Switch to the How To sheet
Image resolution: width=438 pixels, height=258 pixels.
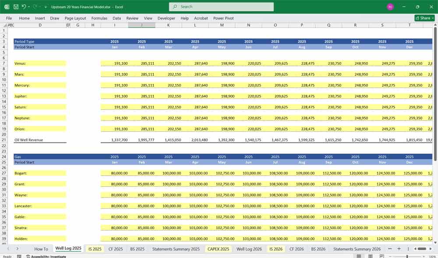coord(41,249)
